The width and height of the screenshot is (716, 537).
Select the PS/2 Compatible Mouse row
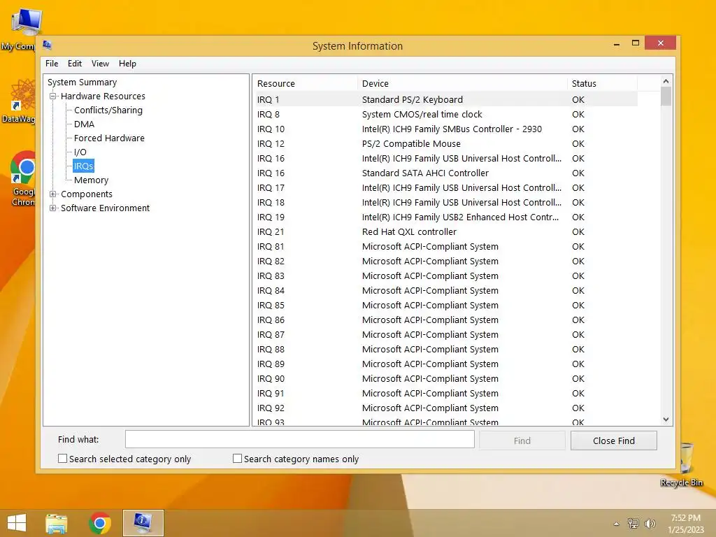click(445, 143)
